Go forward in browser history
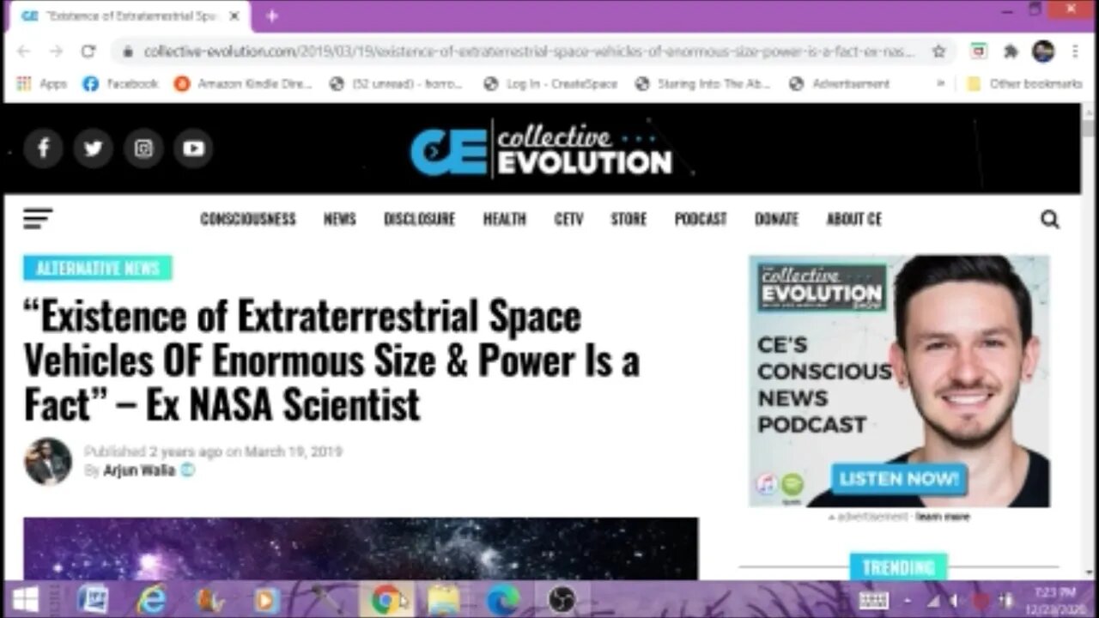Viewport: 1099px width, 618px height. click(x=56, y=51)
